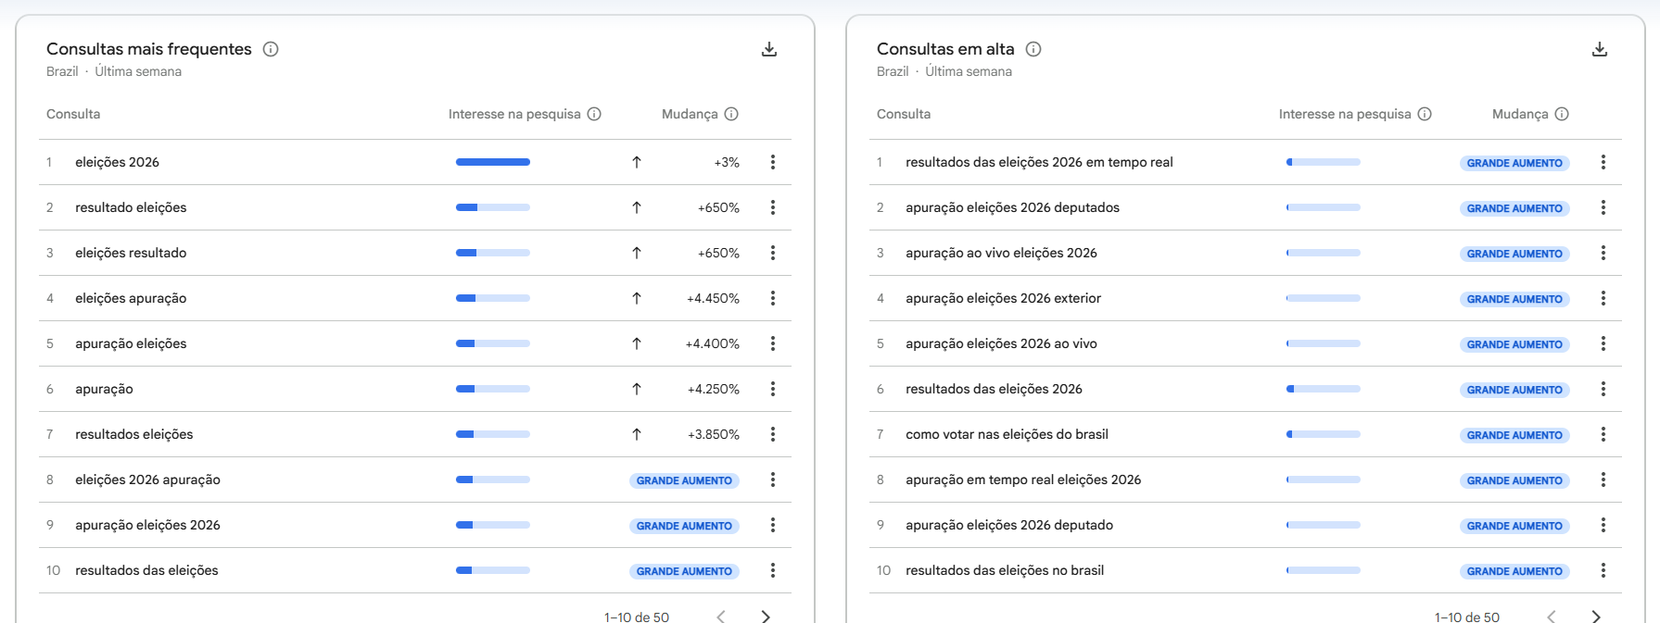Screen dimensions: 1660x623
Task: Open more options for apuração em tempo real eleições 2026
Action: click(1603, 480)
